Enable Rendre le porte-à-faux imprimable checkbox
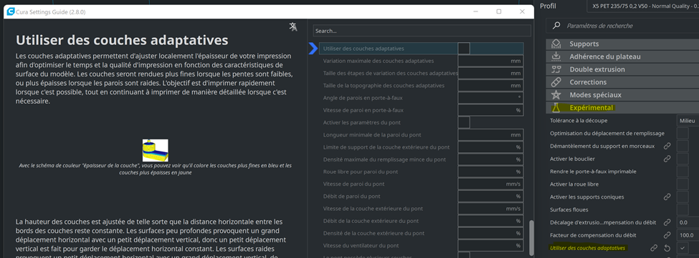Viewport: 699px width, 258px height. (x=683, y=172)
